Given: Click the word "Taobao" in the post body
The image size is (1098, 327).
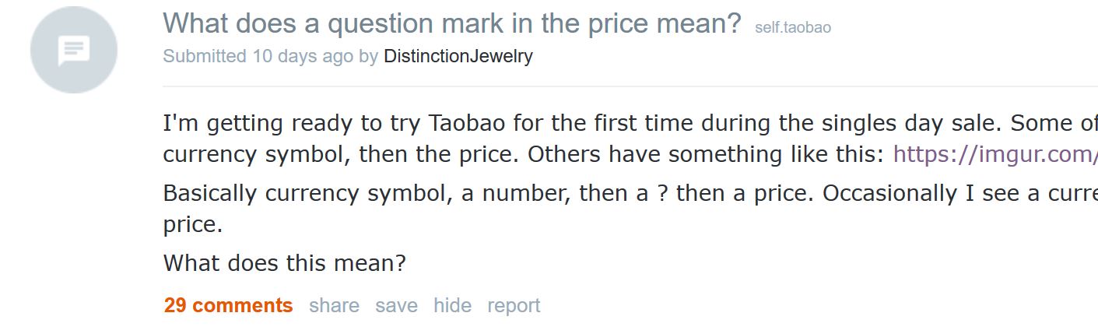Looking at the screenshot, I should (x=464, y=123).
